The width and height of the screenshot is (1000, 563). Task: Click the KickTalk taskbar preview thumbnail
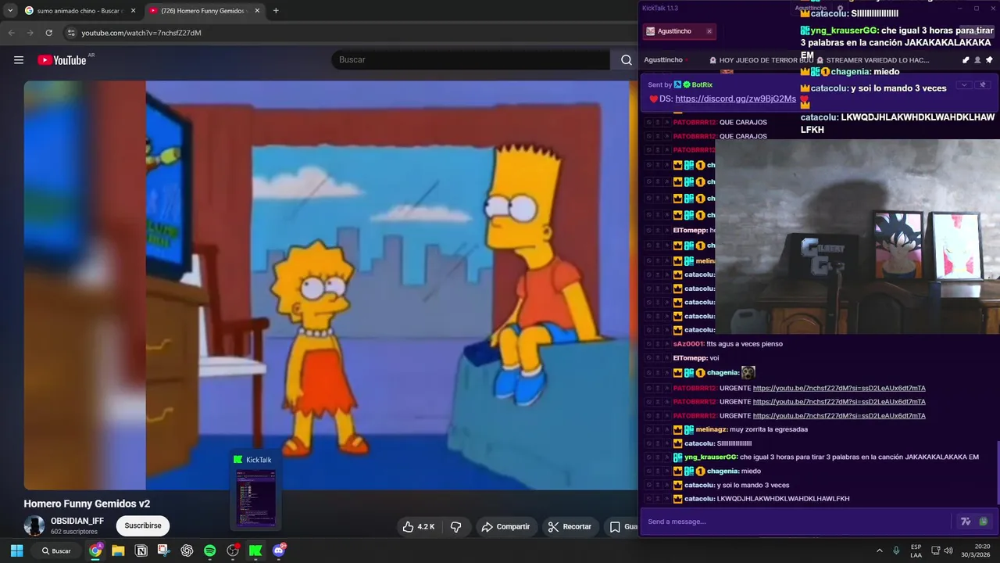pyautogui.click(x=255, y=498)
